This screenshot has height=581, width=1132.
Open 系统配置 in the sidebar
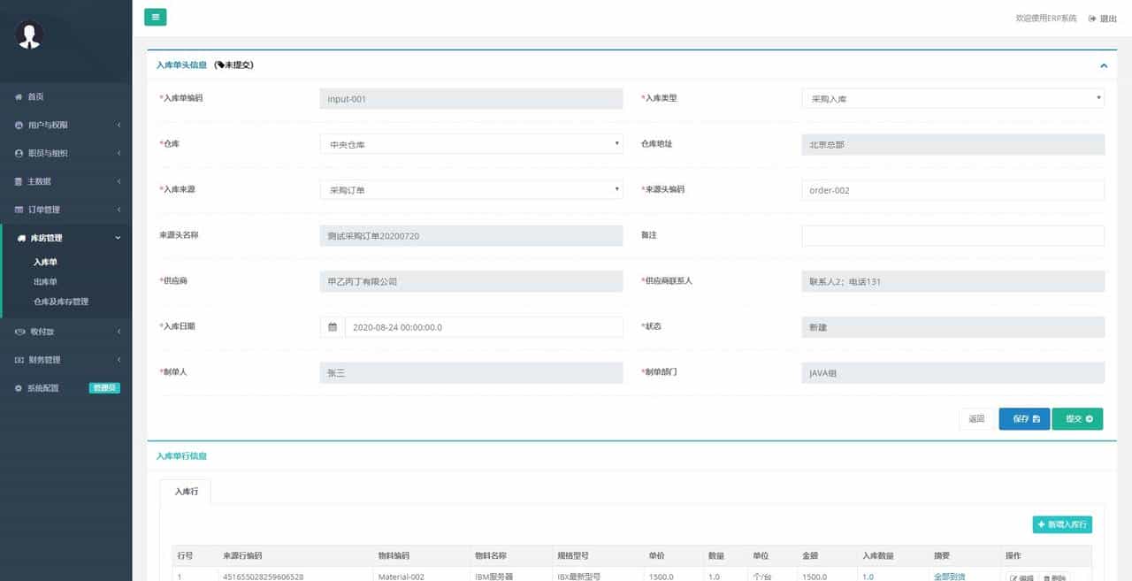[x=42, y=388]
